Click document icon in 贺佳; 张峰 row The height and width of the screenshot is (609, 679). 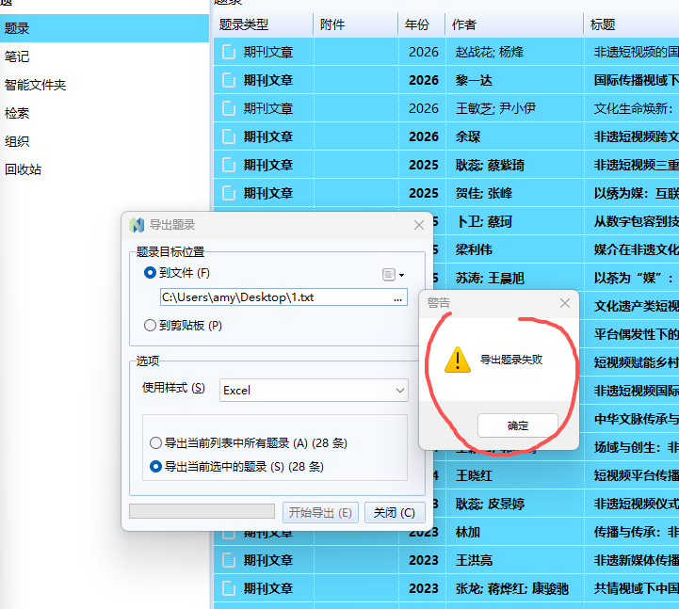(229, 193)
